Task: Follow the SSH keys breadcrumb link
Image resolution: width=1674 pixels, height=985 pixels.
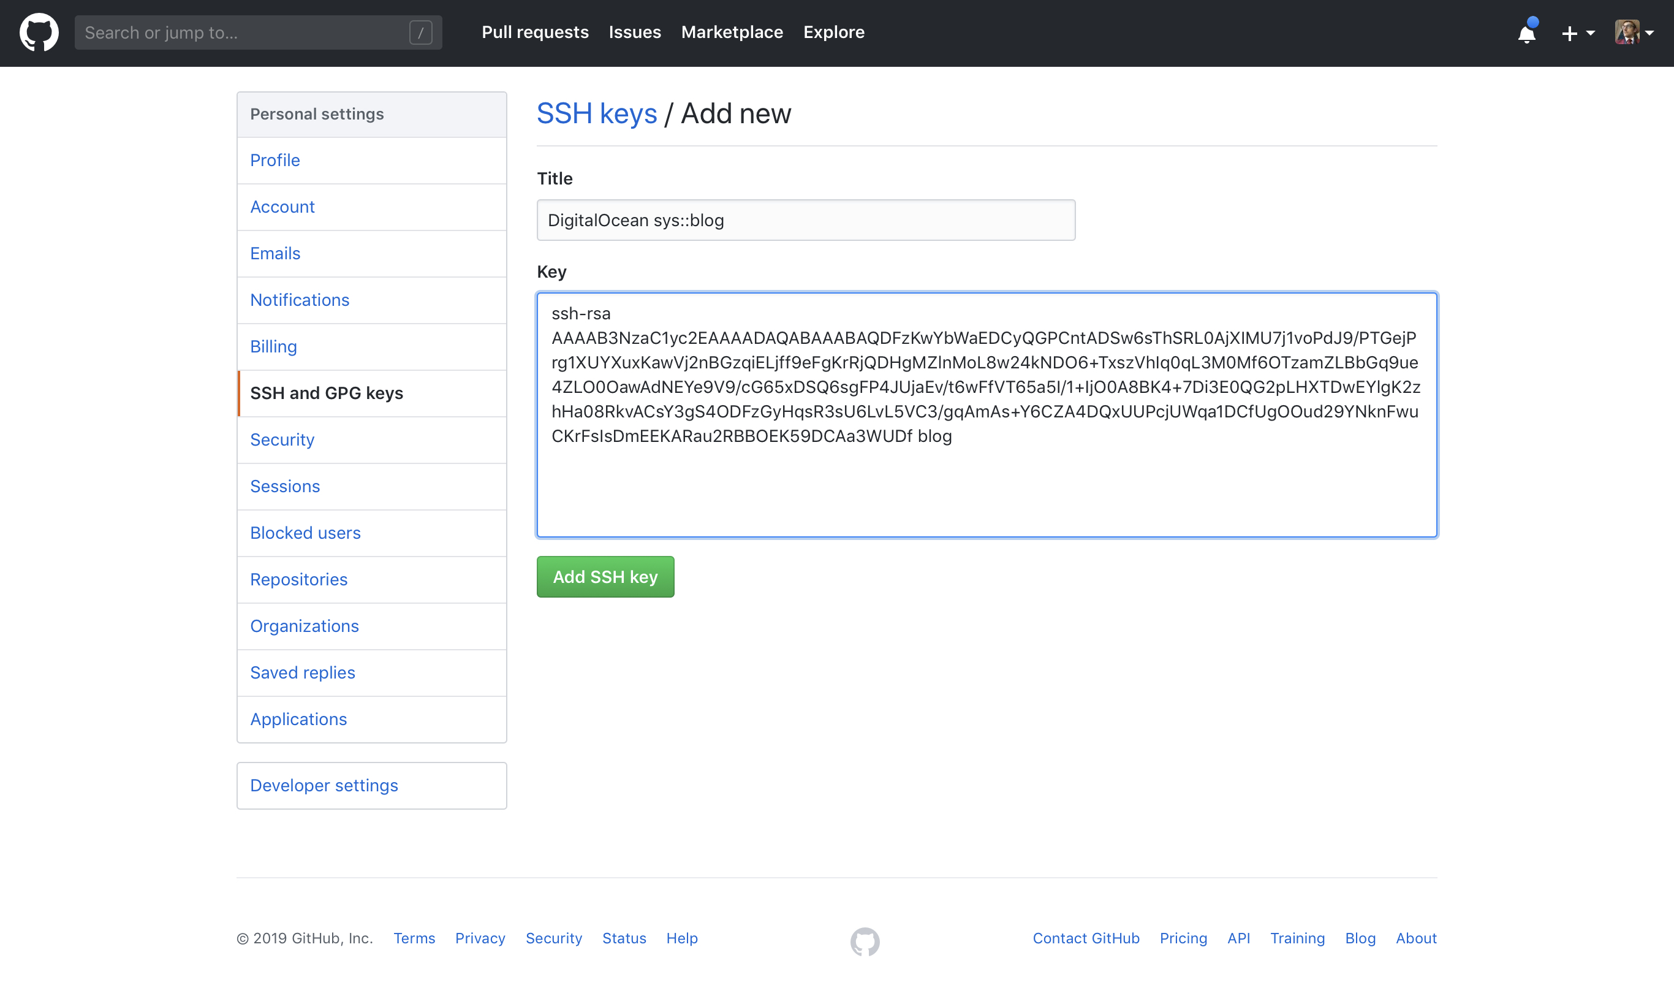Action: 597,113
